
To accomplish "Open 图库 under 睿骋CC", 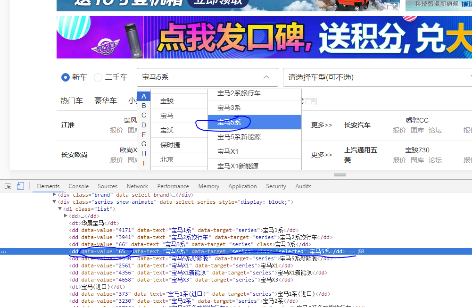I will click(x=417, y=130).
